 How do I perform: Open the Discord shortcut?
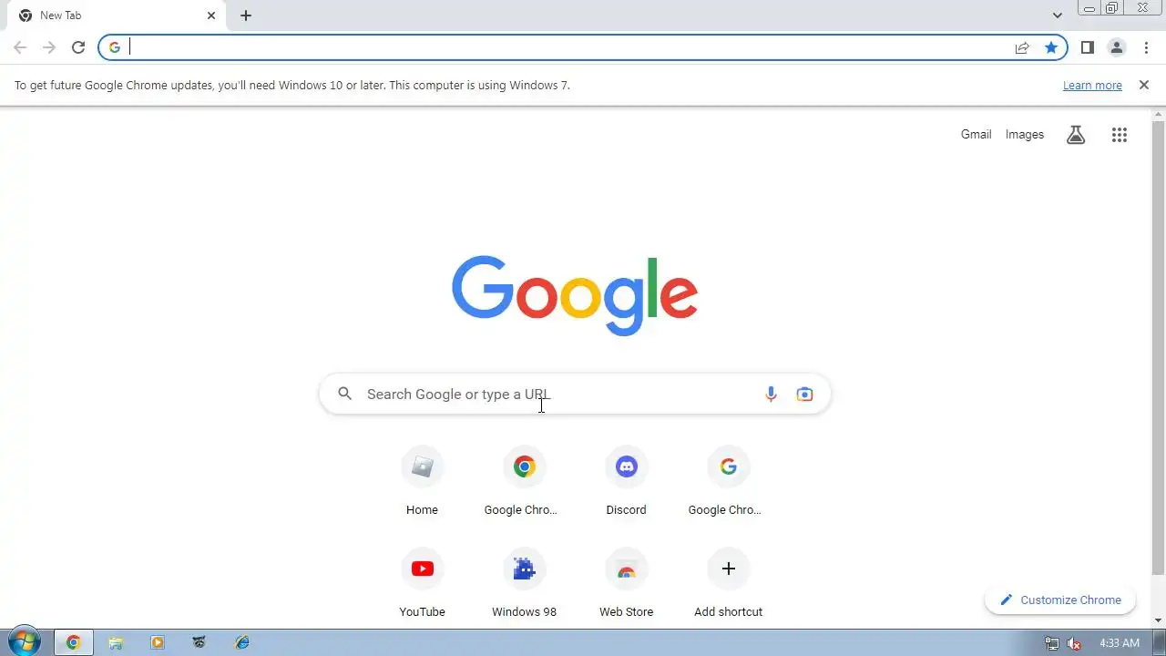point(626,481)
